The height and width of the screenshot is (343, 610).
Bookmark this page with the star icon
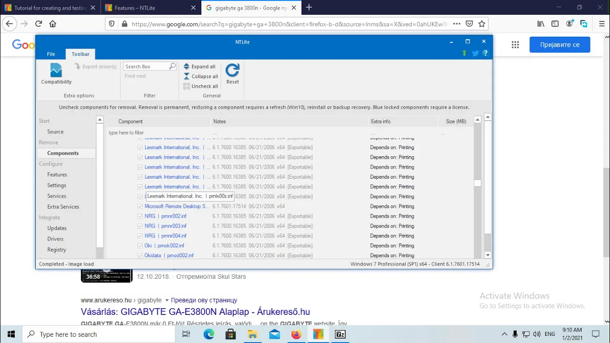click(482, 24)
